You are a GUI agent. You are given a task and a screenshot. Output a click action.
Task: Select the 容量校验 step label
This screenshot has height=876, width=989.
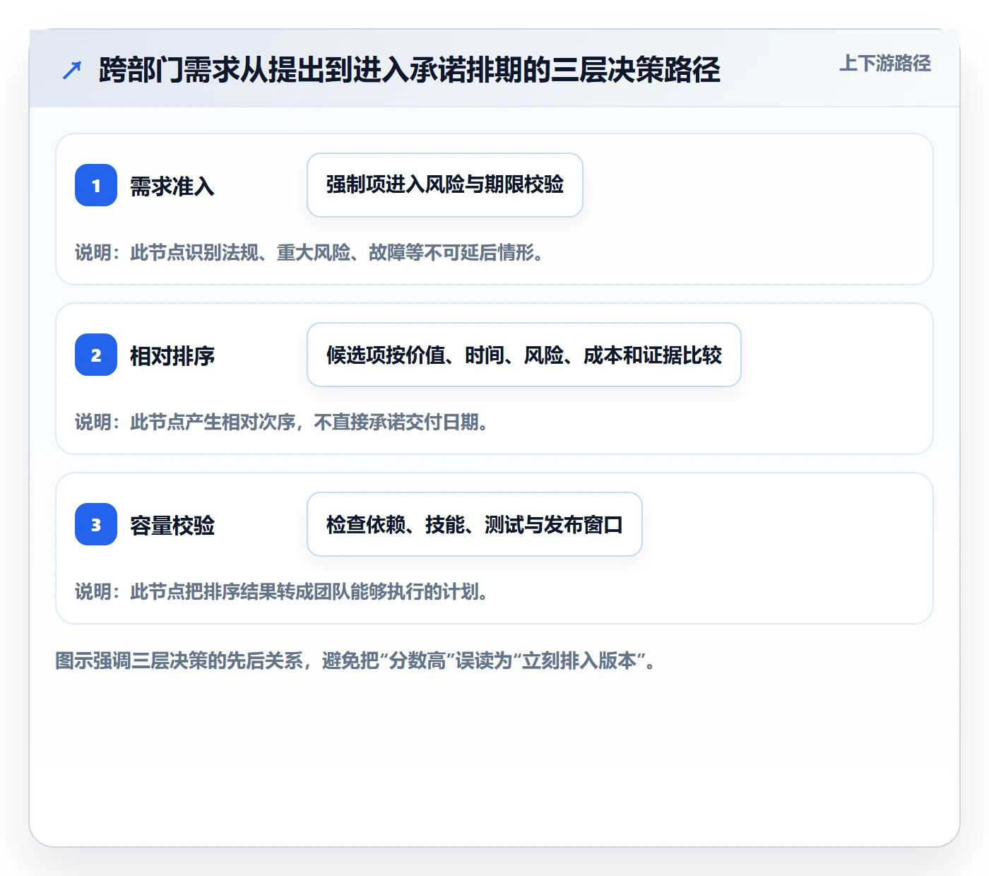[172, 526]
